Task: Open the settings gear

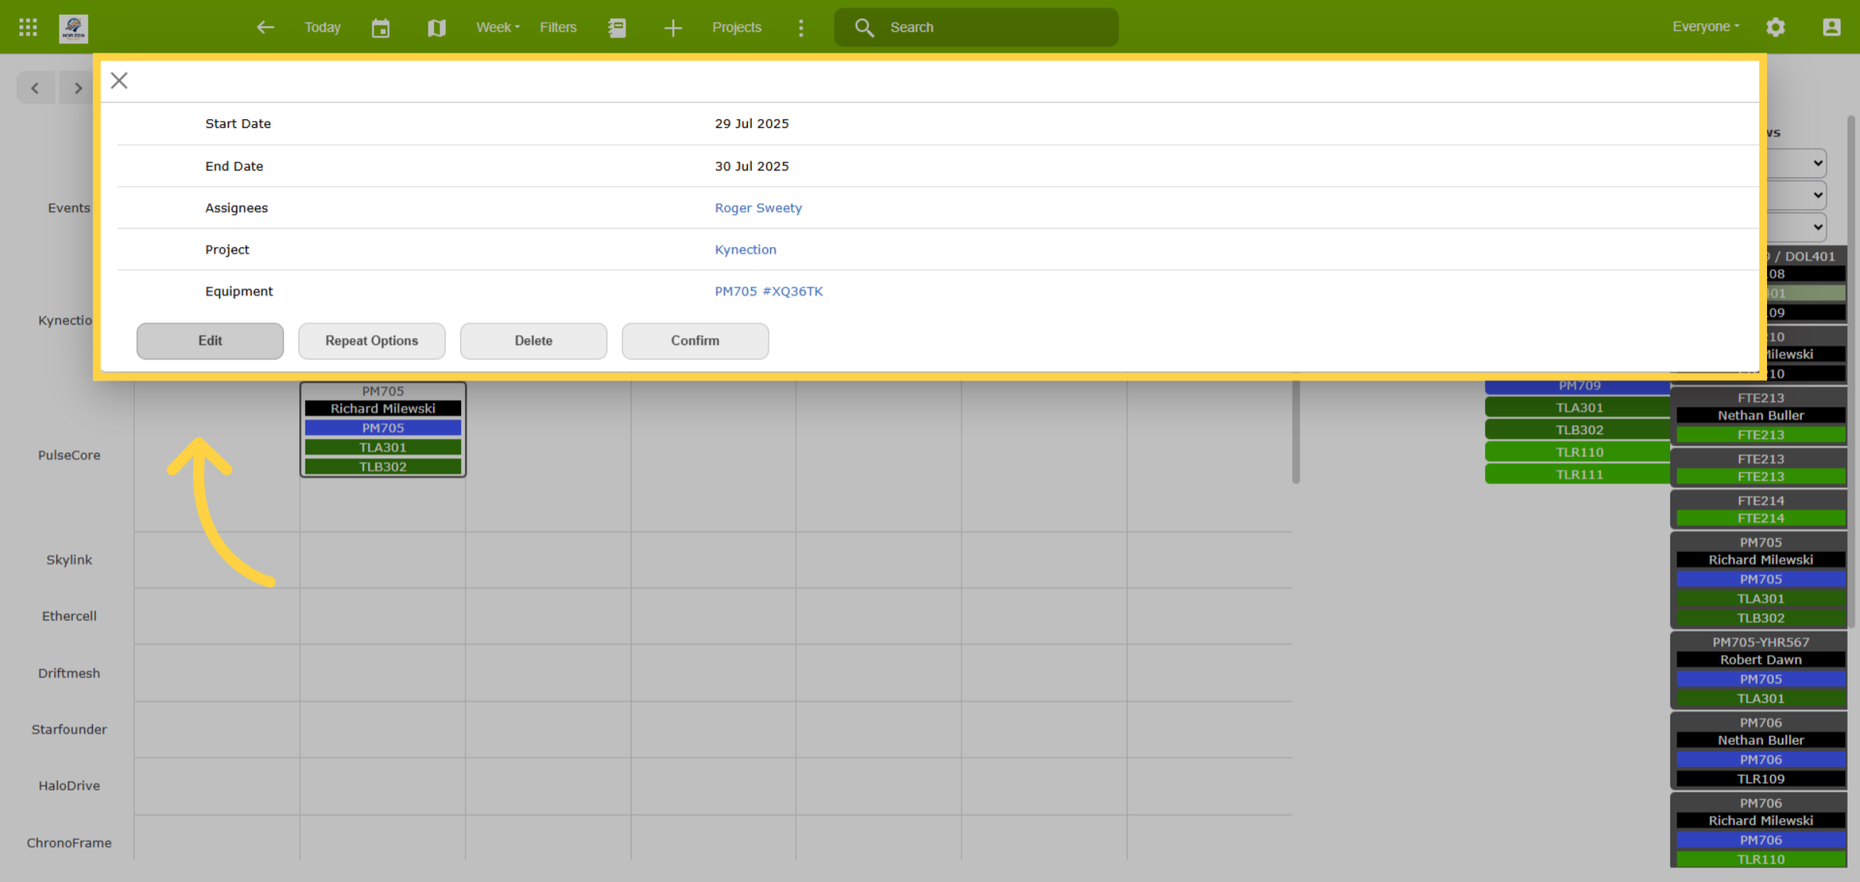Action: (x=1776, y=27)
